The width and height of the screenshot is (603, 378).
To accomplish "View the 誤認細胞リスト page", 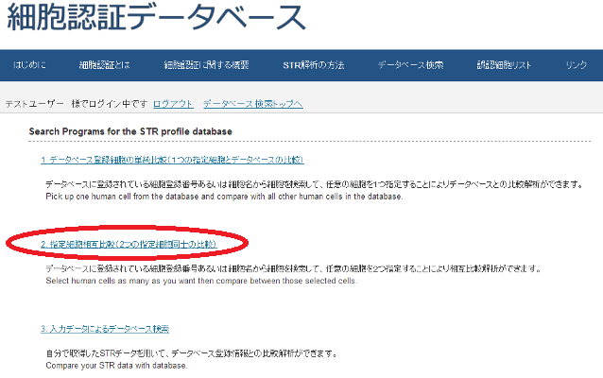I will (x=505, y=65).
